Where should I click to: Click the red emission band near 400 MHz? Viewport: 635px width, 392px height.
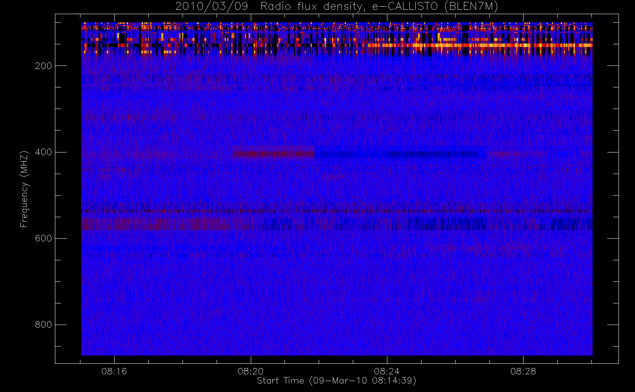[x=274, y=154]
